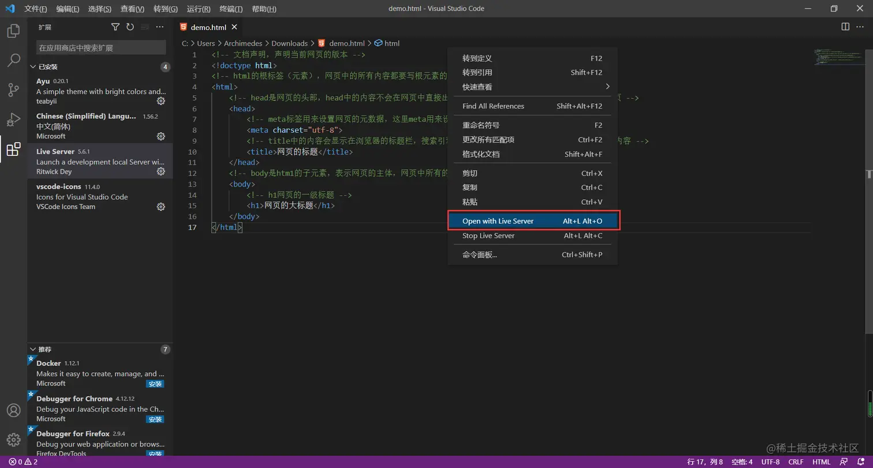The width and height of the screenshot is (873, 468).
Task: Choose 粘贴 from context menu
Action: pyautogui.click(x=532, y=202)
